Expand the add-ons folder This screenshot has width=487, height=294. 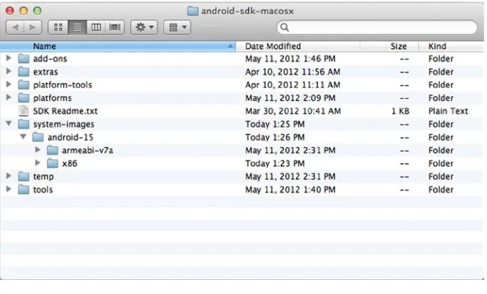coord(9,58)
